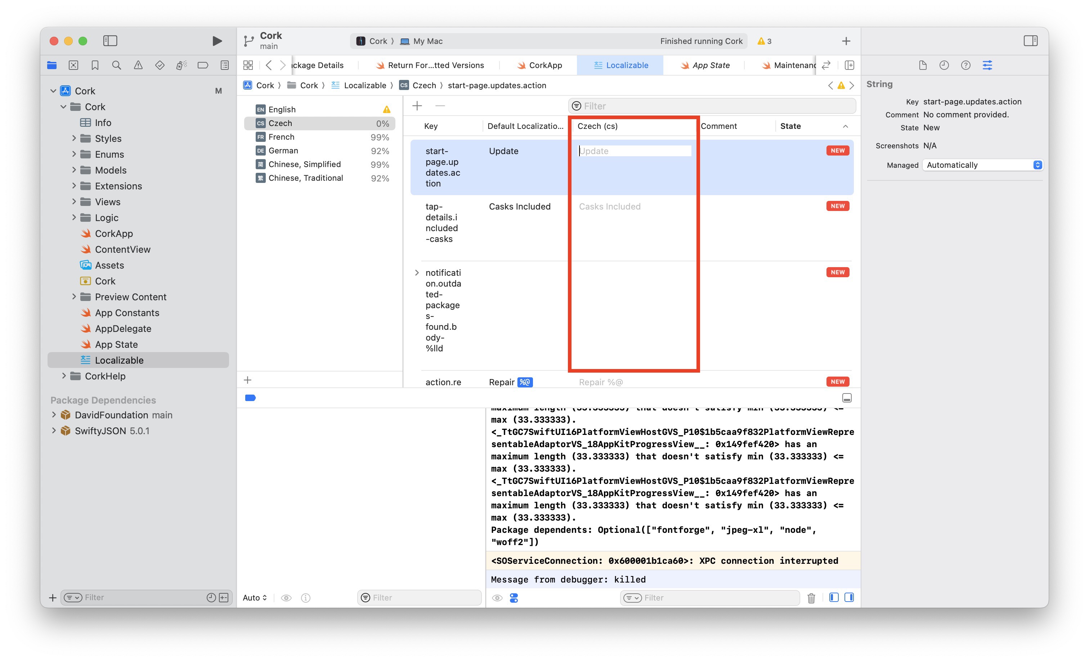Open the Issue navigator warning icon
The image size is (1089, 661).
pos(138,66)
